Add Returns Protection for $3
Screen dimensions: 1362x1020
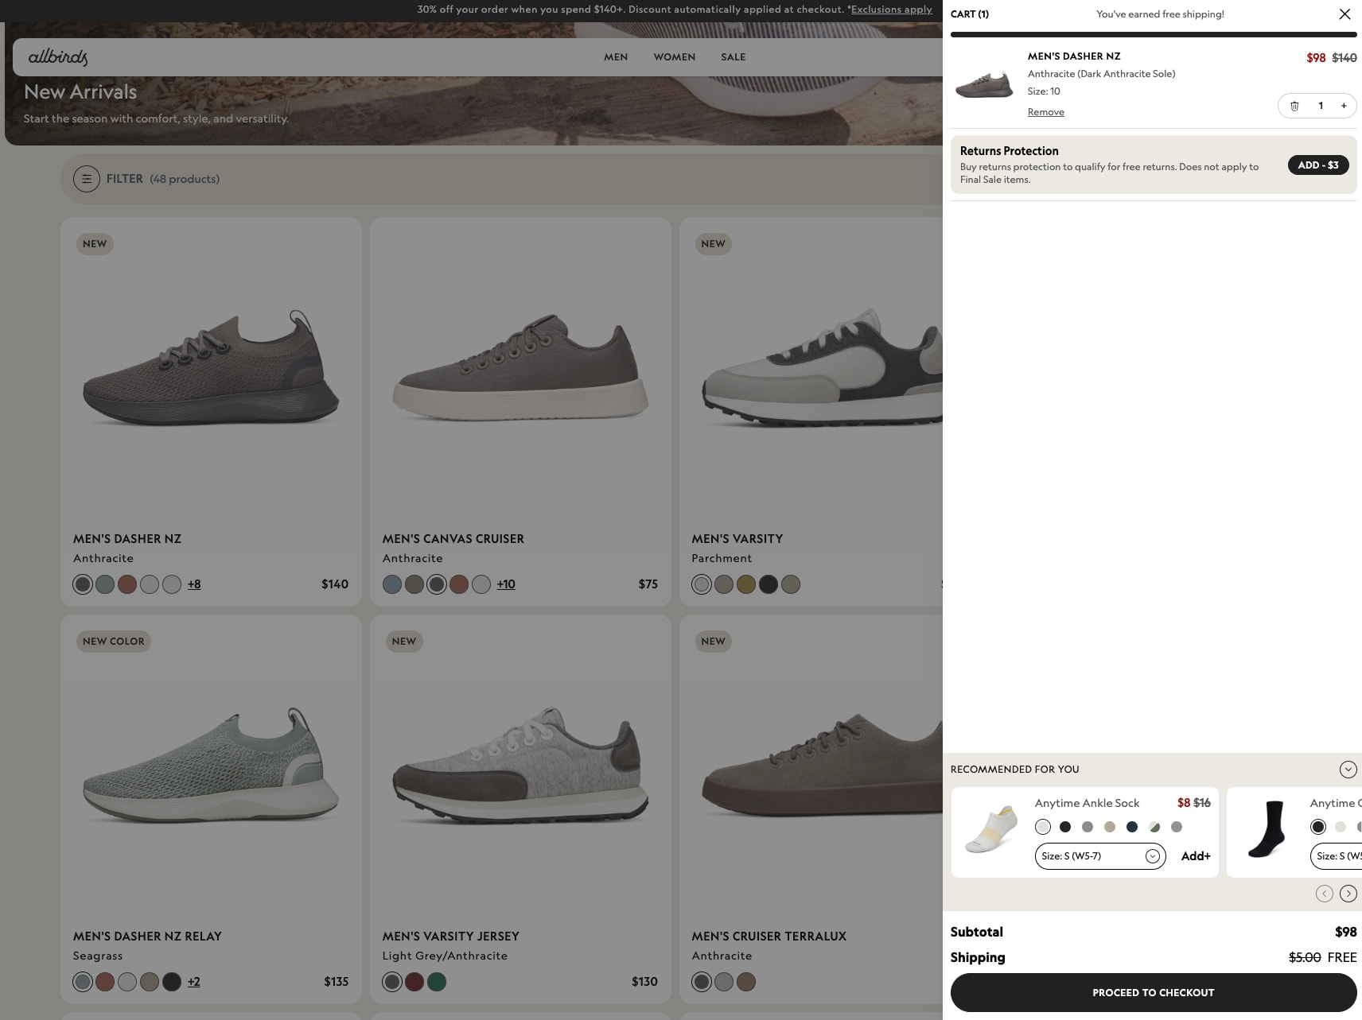[1317, 165]
